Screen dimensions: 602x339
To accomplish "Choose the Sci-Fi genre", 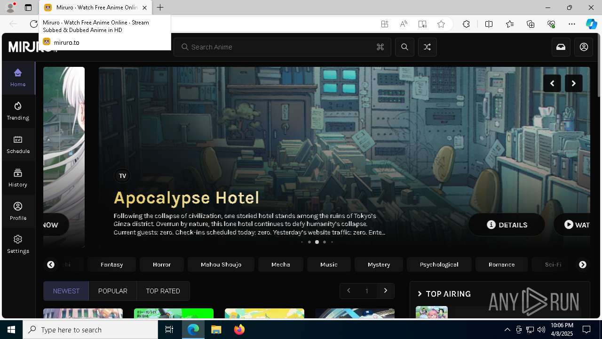I will point(553,265).
